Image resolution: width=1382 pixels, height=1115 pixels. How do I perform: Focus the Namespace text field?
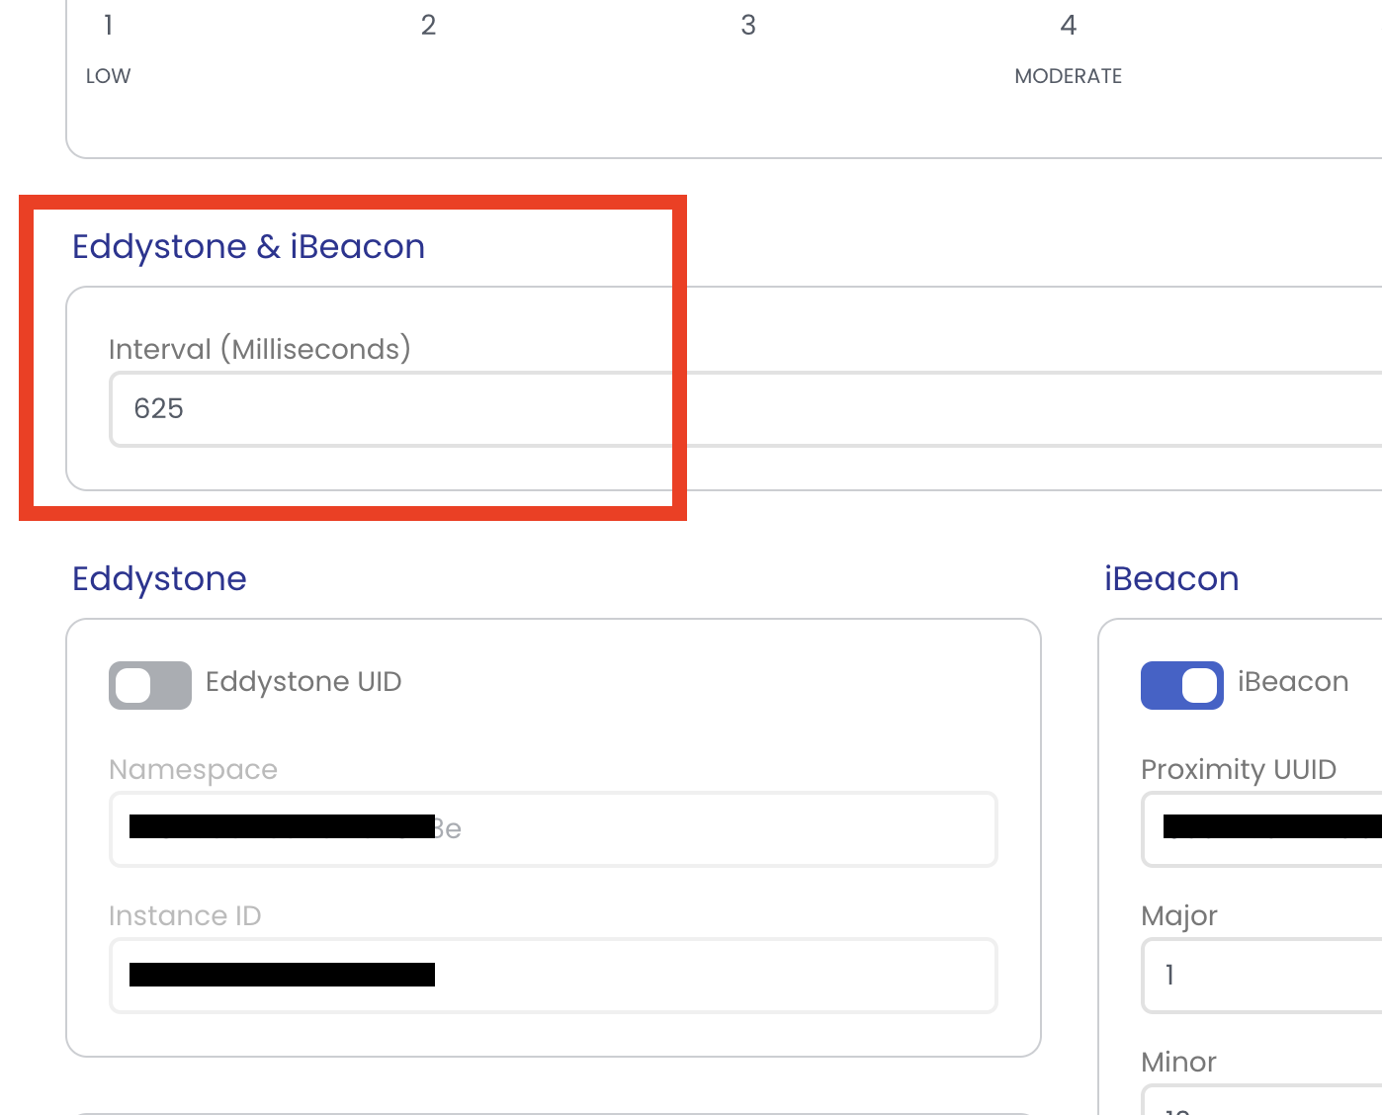(x=692, y=829)
